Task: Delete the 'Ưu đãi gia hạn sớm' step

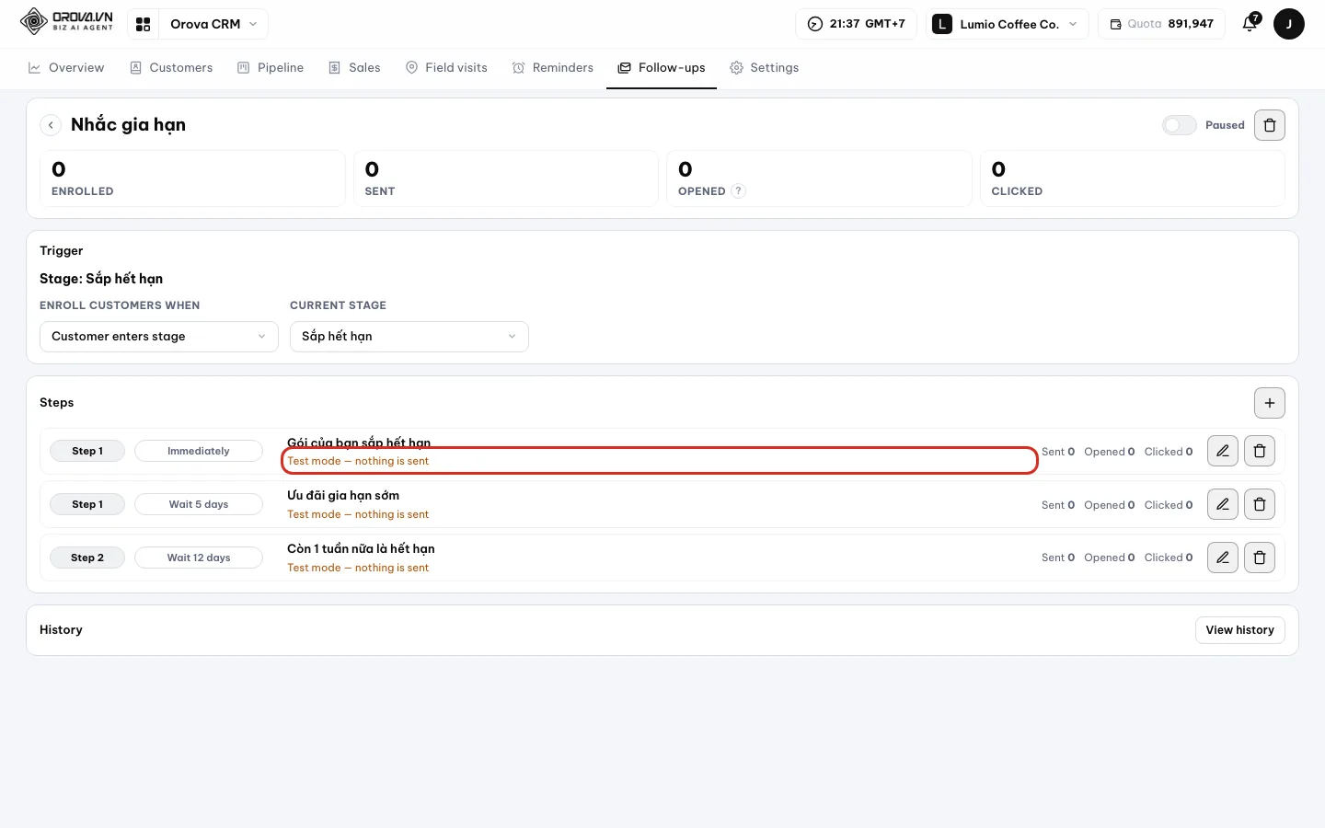Action: click(1260, 504)
